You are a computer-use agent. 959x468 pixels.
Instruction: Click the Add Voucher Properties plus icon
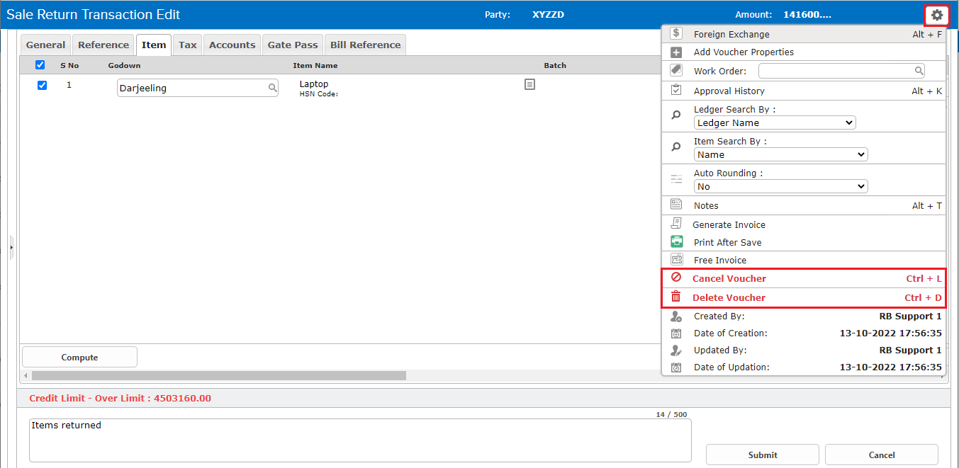click(676, 52)
